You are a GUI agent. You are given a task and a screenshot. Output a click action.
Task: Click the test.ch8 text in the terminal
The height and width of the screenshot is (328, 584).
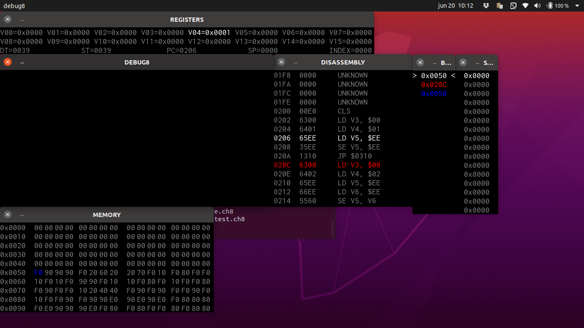(x=229, y=219)
